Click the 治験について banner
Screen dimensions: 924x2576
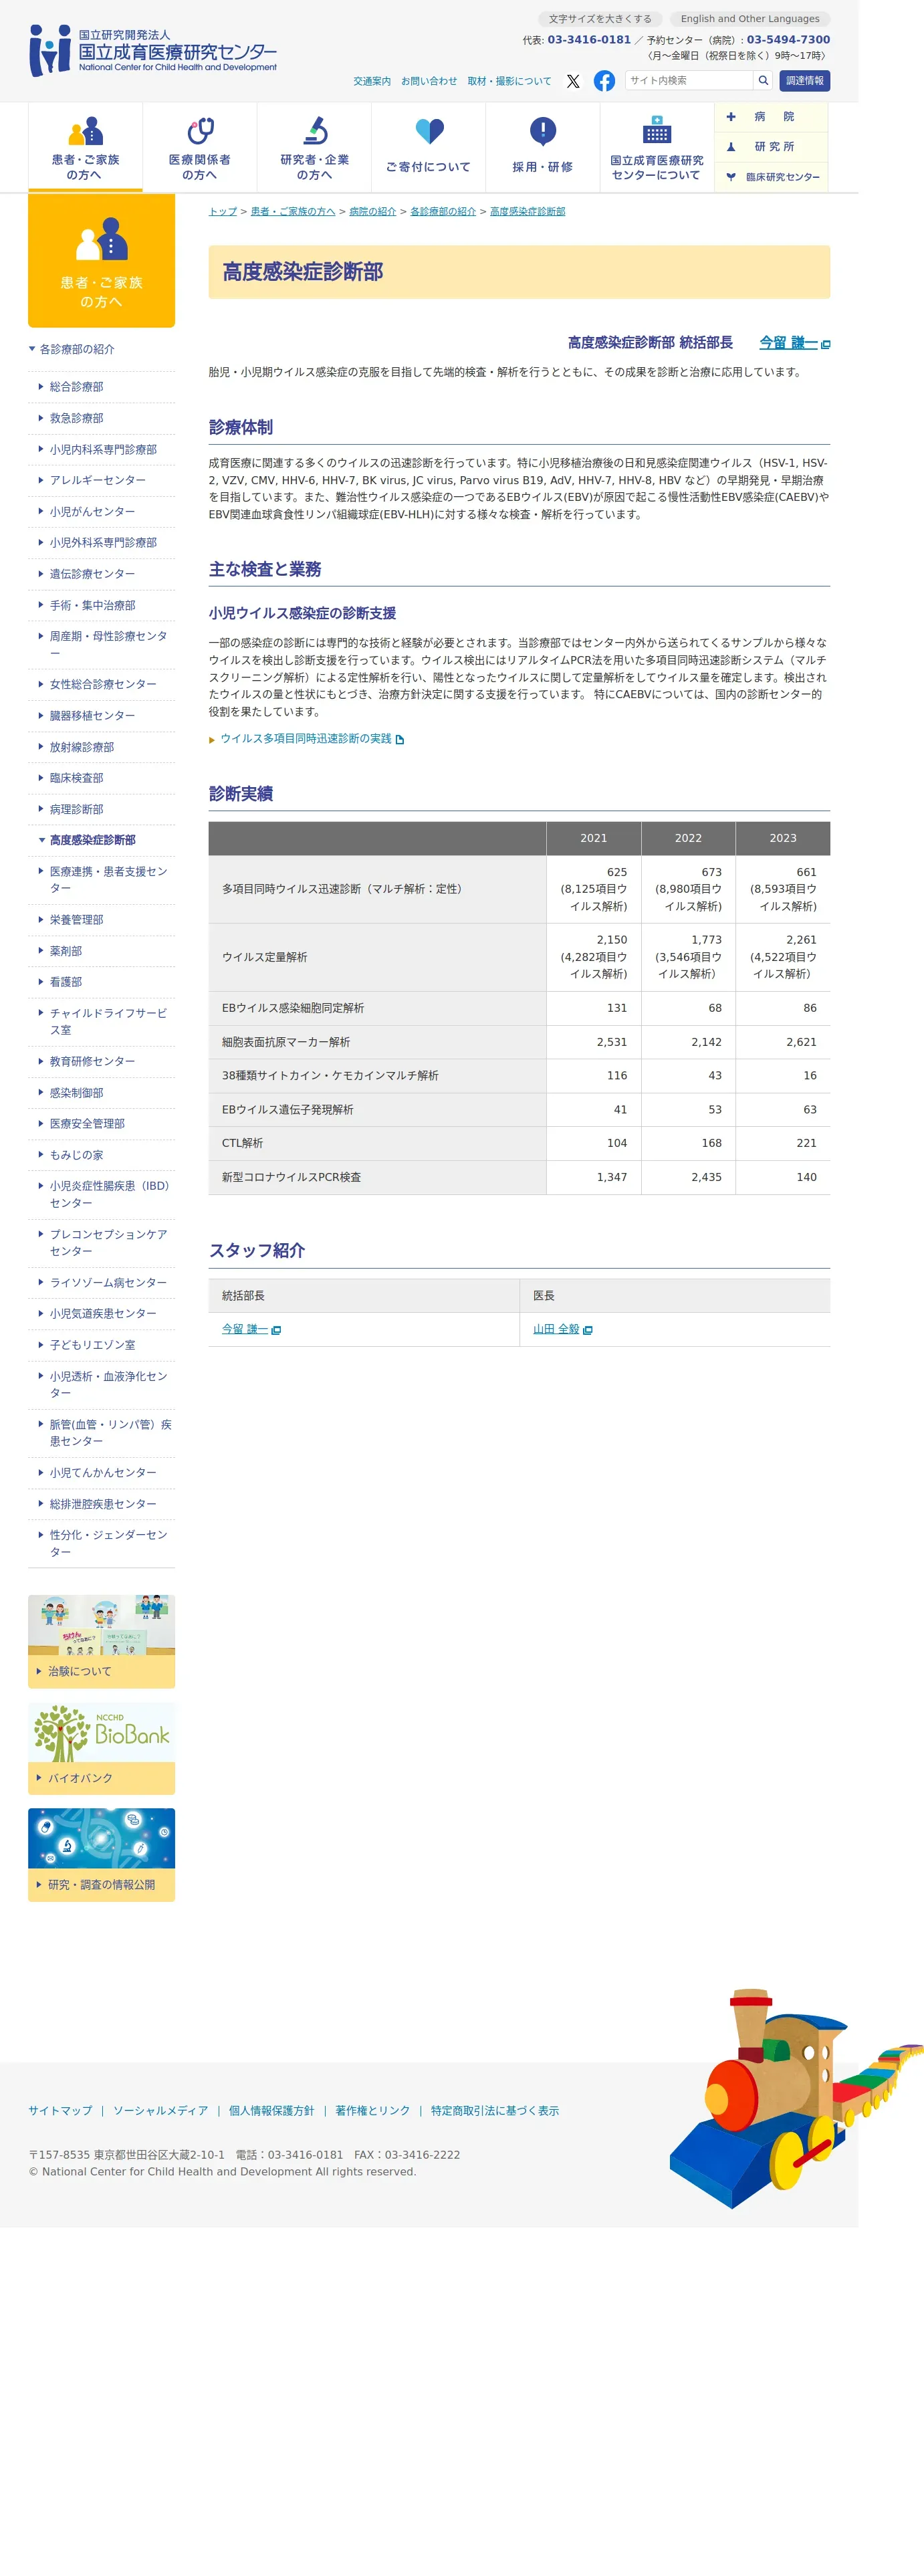tap(101, 1641)
